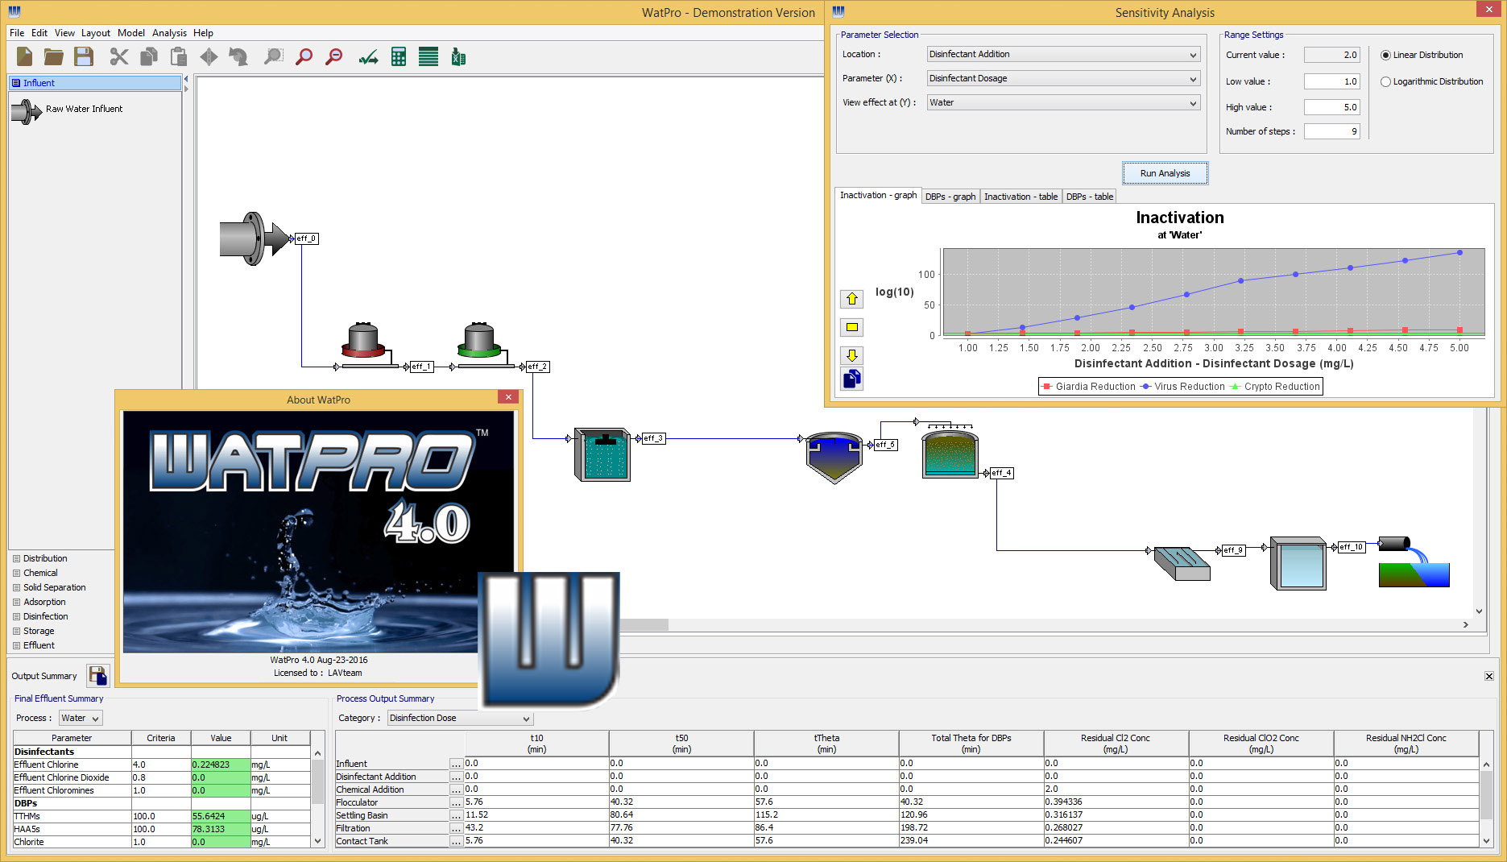Click the New file toolbar icon
The width and height of the screenshot is (1507, 862).
coord(24,56)
